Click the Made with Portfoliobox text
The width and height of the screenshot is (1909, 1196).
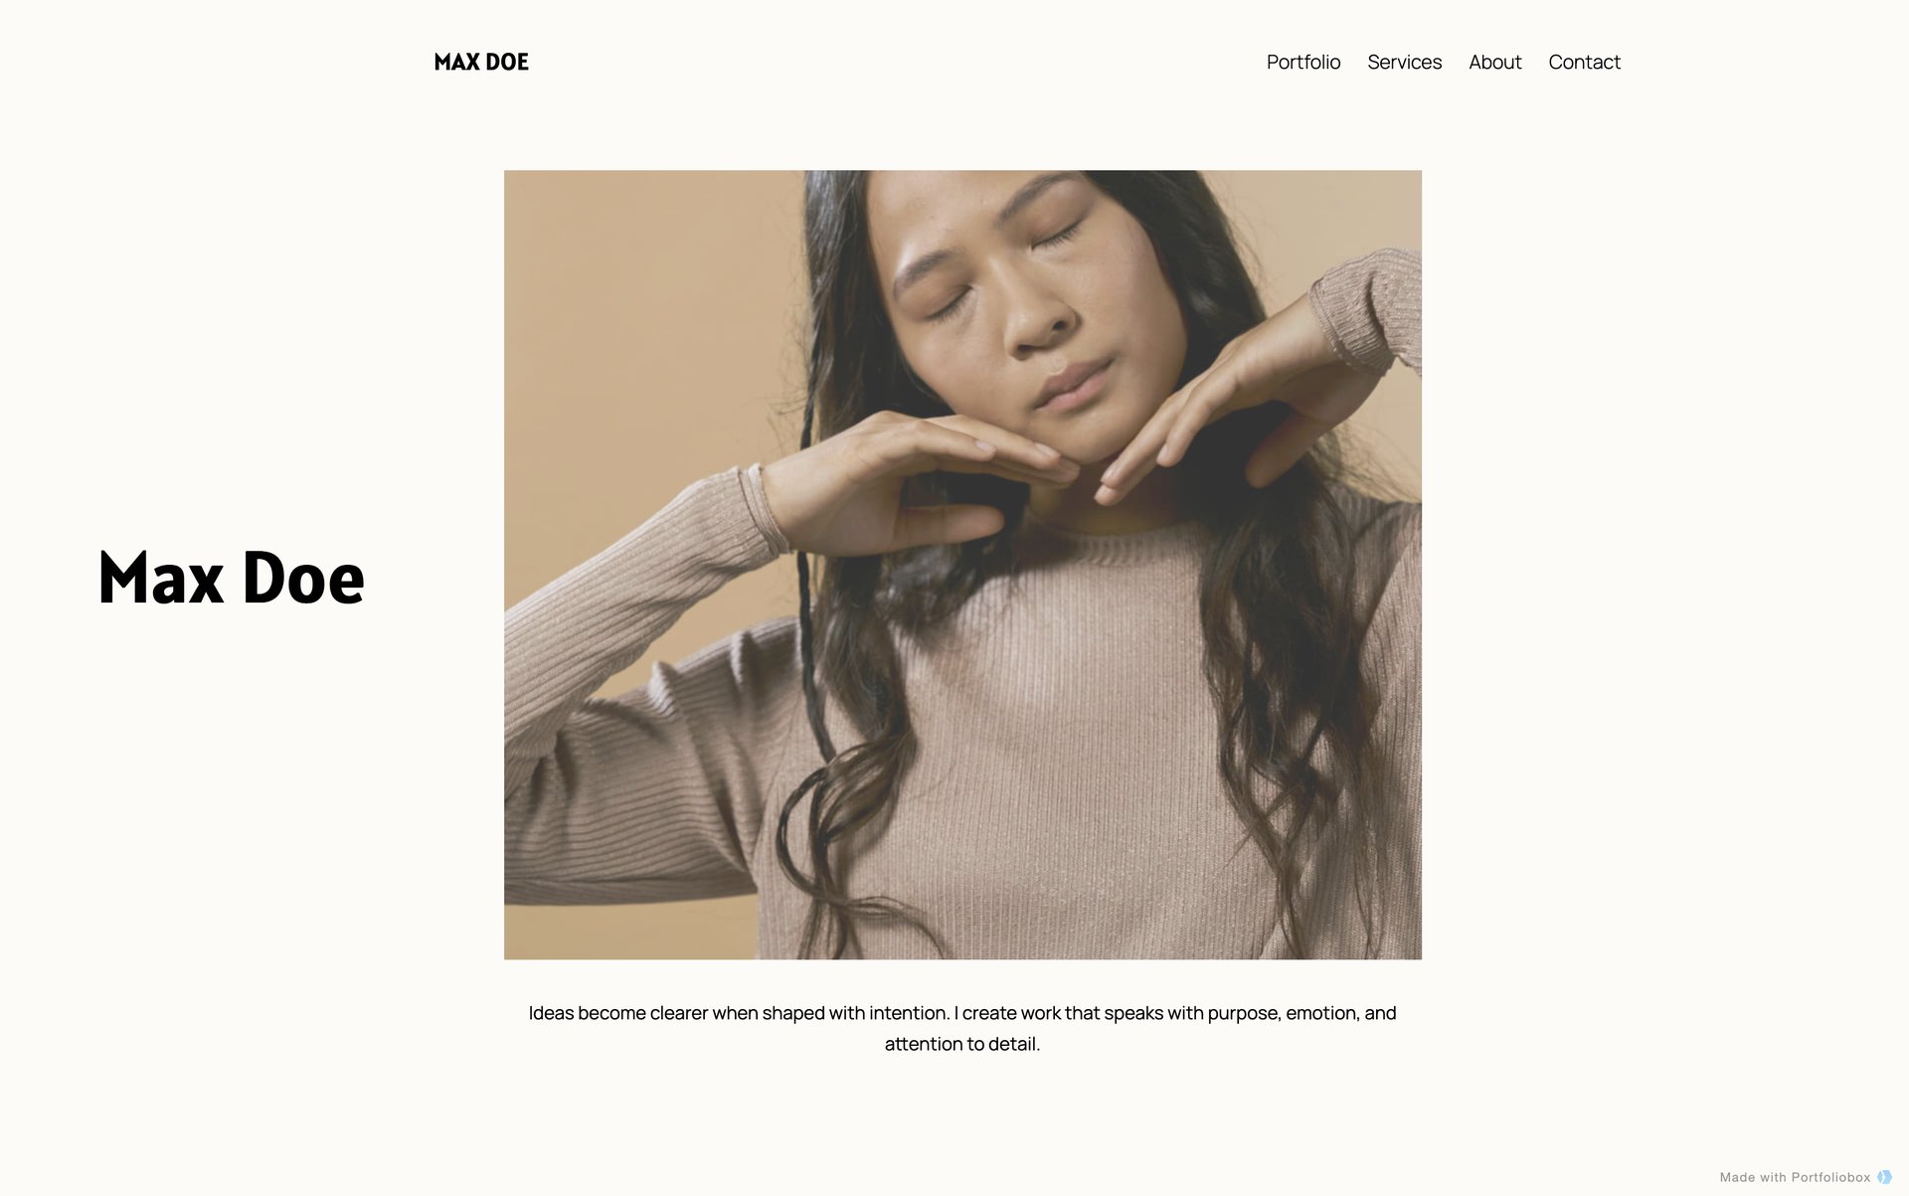point(1795,1177)
